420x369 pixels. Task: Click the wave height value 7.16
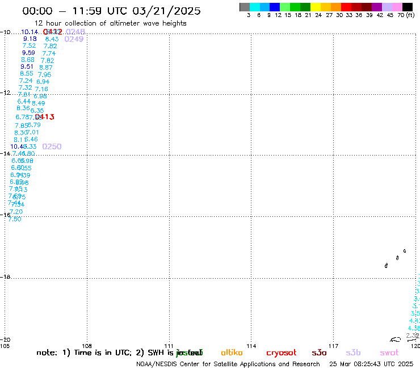point(41,89)
